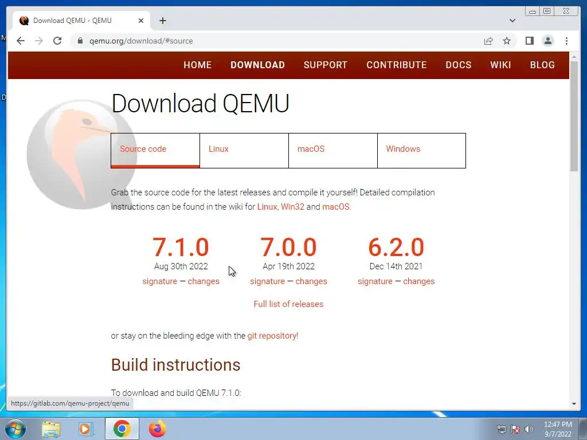Close the Download QEMU tab

(x=141, y=21)
